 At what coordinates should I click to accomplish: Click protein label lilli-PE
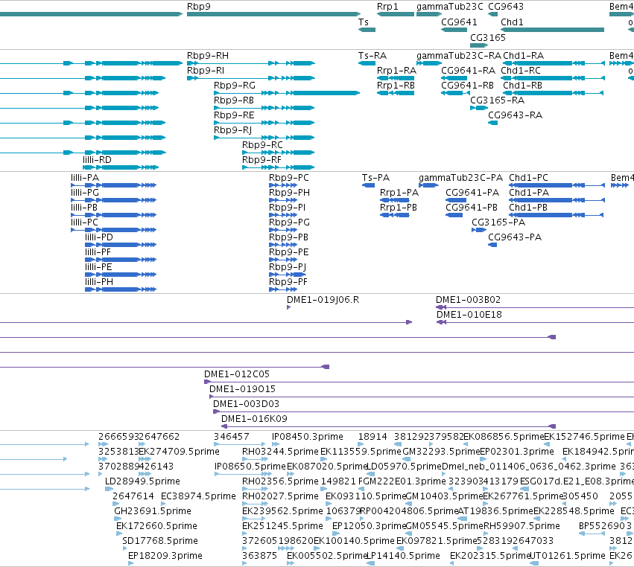click(x=98, y=267)
